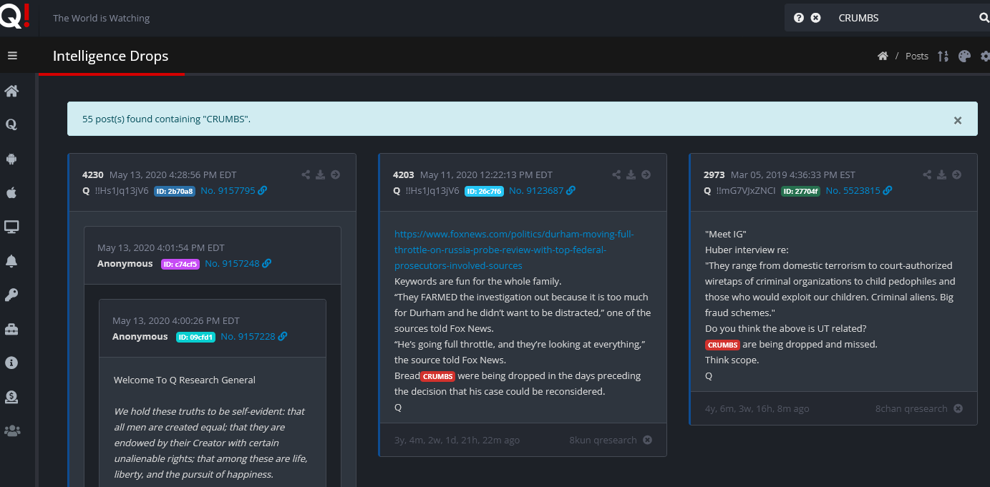Click the key icon in sidebar
990x487 pixels.
coord(11,295)
